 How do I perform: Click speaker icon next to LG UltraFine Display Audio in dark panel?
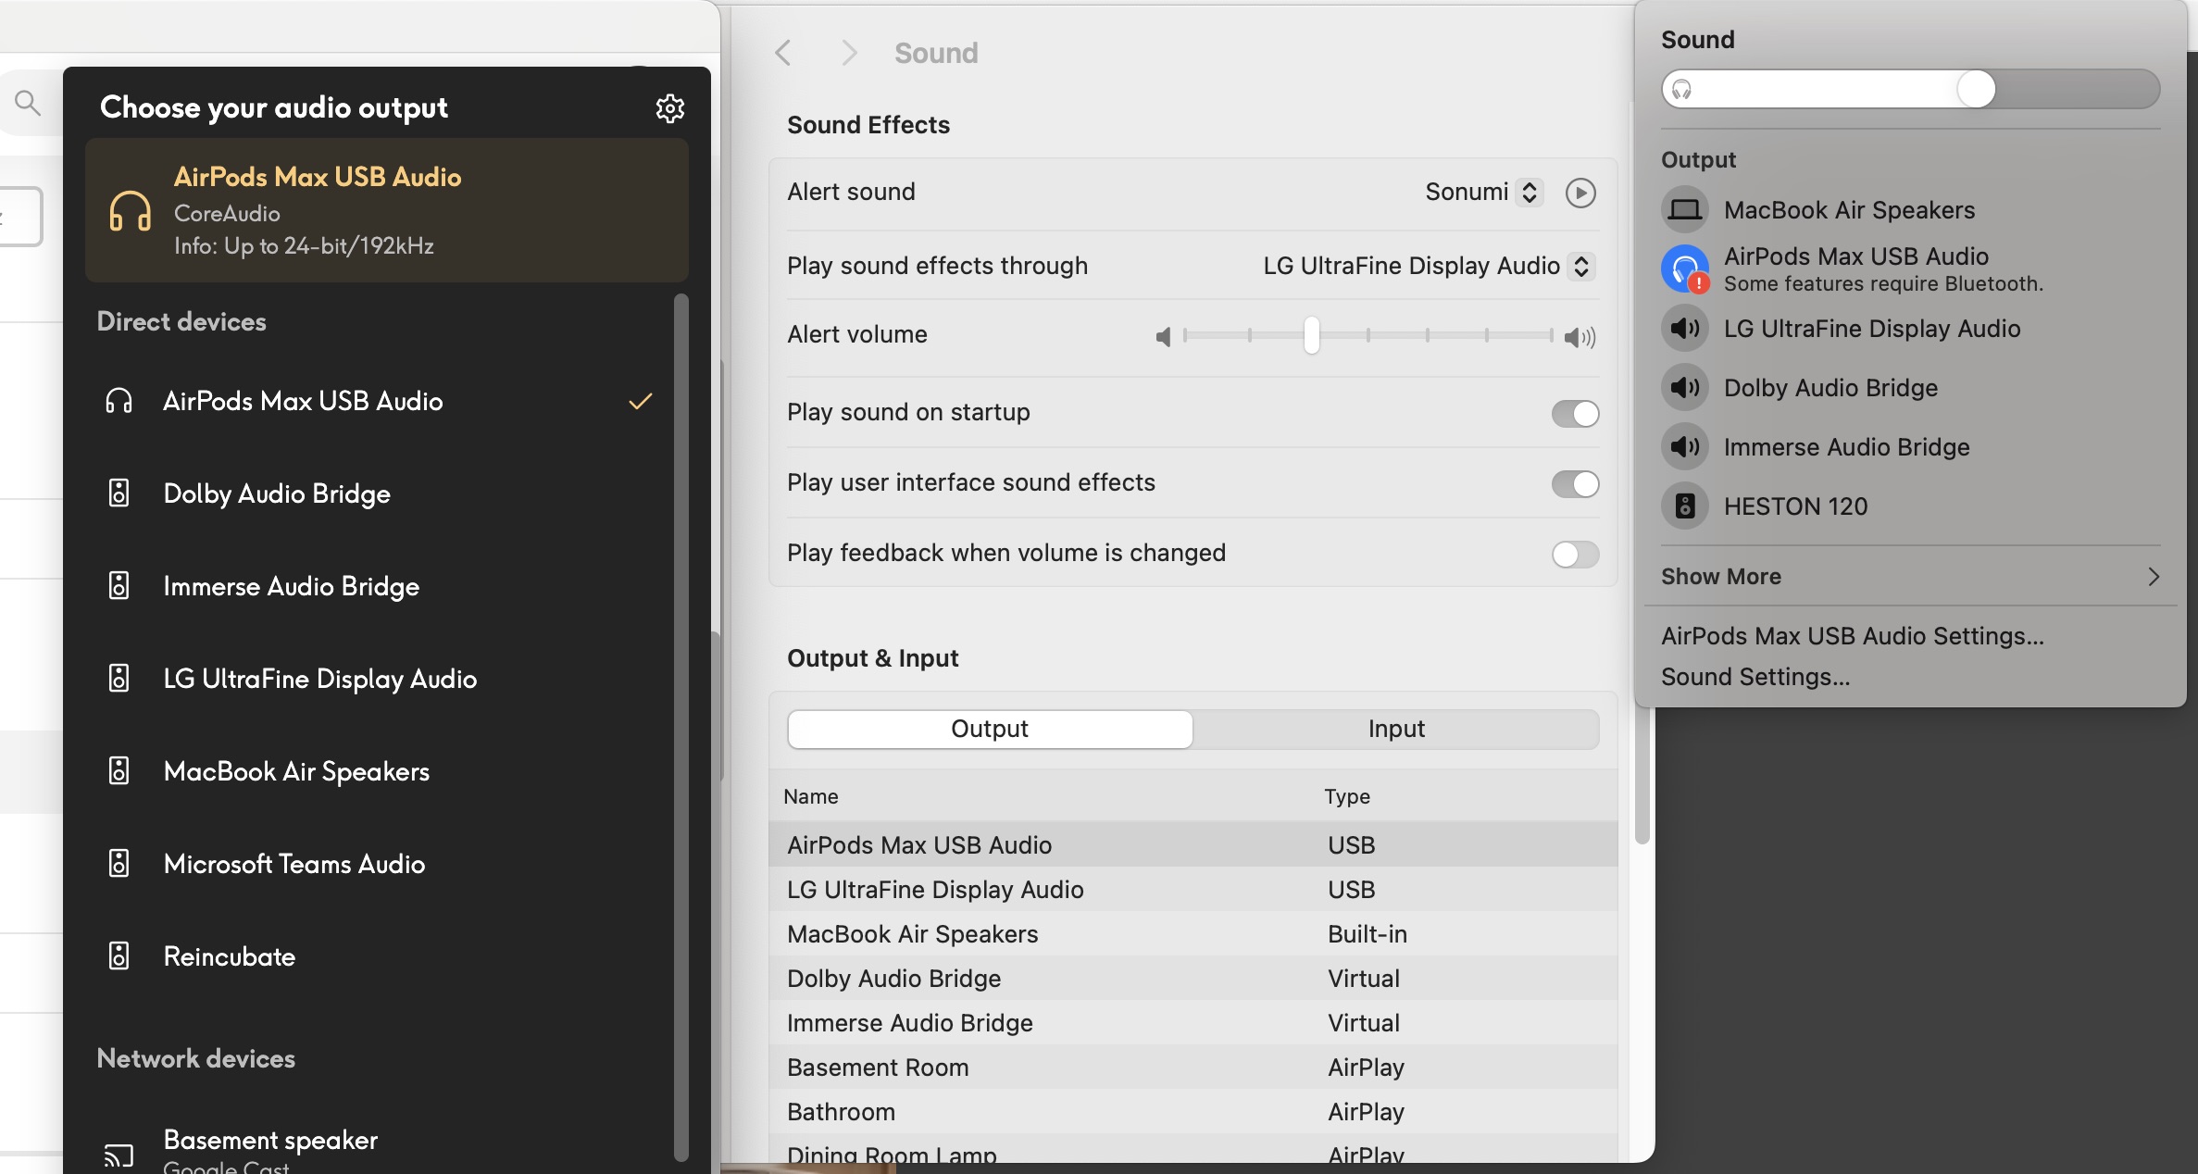click(119, 679)
